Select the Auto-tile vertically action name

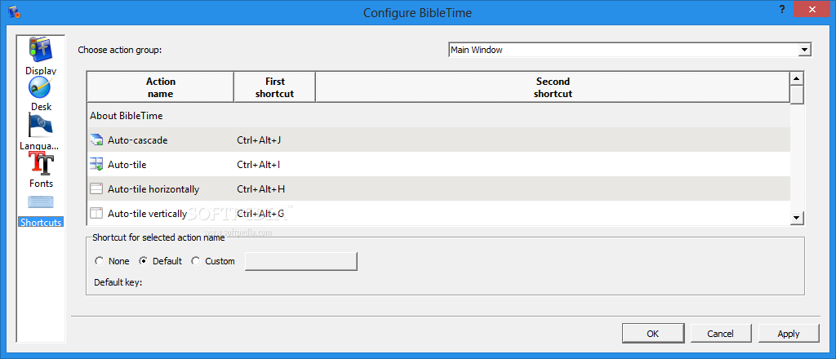click(x=147, y=214)
